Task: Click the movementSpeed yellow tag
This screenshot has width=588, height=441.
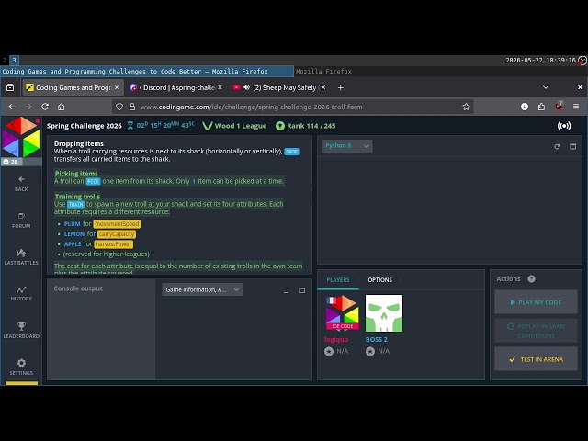Action: [x=117, y=224]
